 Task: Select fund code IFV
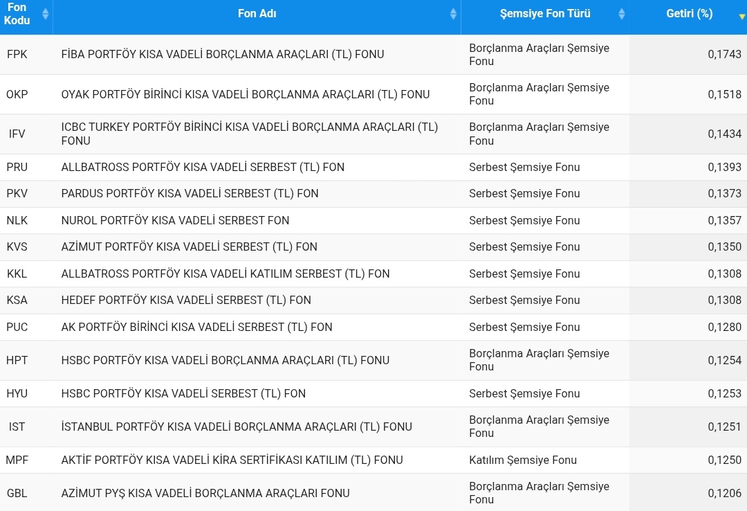17,134
